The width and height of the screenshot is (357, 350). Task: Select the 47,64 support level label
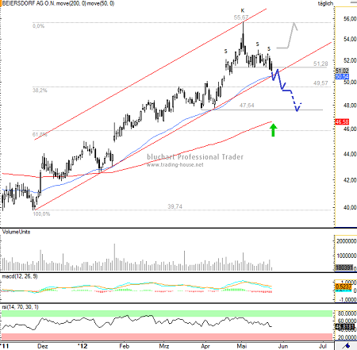[247, 106]
